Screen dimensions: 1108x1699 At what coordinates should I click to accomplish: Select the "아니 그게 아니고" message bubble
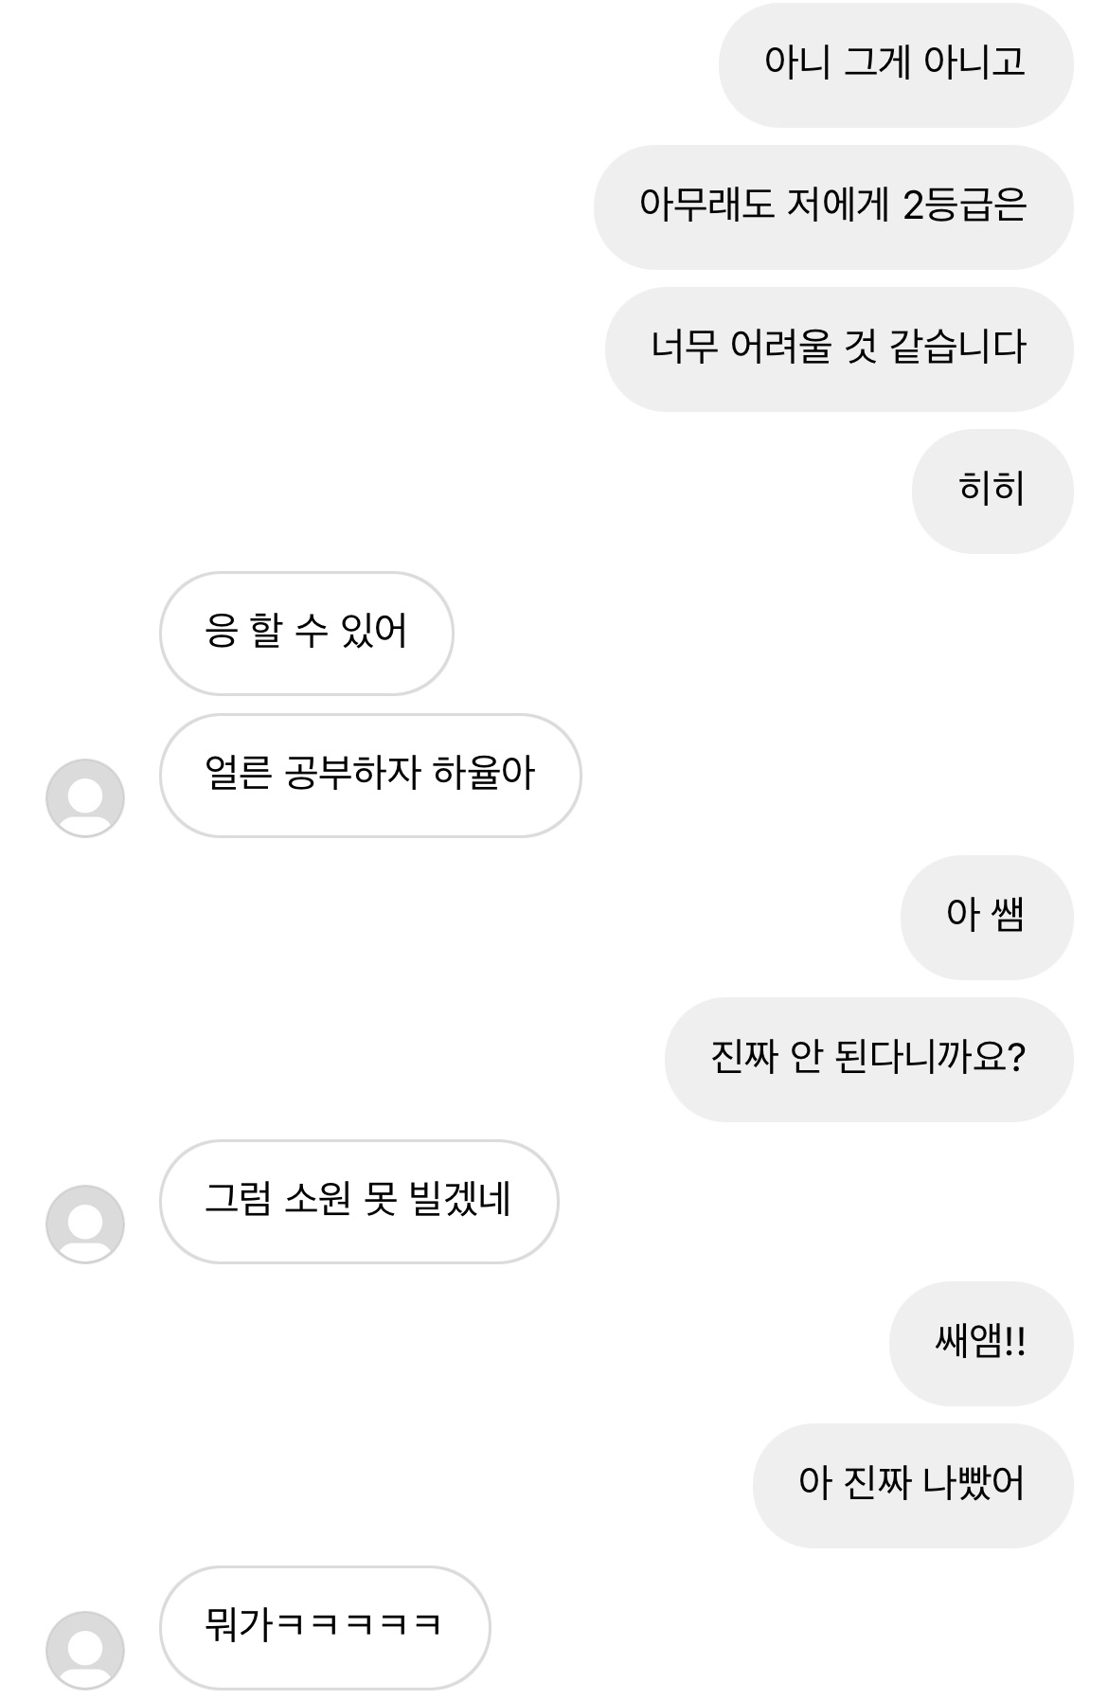pos(895,64)
